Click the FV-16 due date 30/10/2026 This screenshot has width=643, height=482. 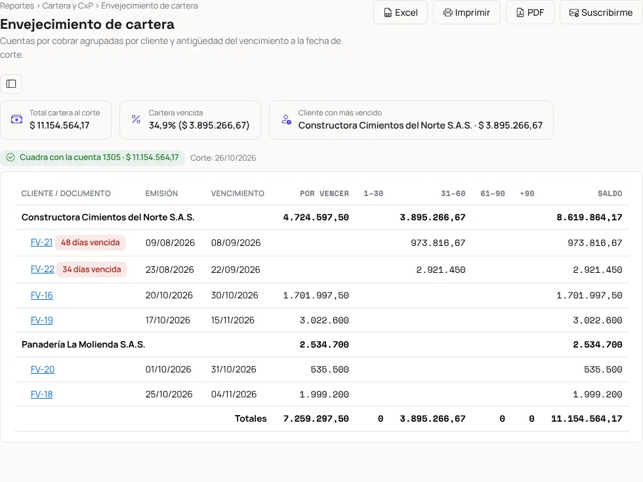235,295
